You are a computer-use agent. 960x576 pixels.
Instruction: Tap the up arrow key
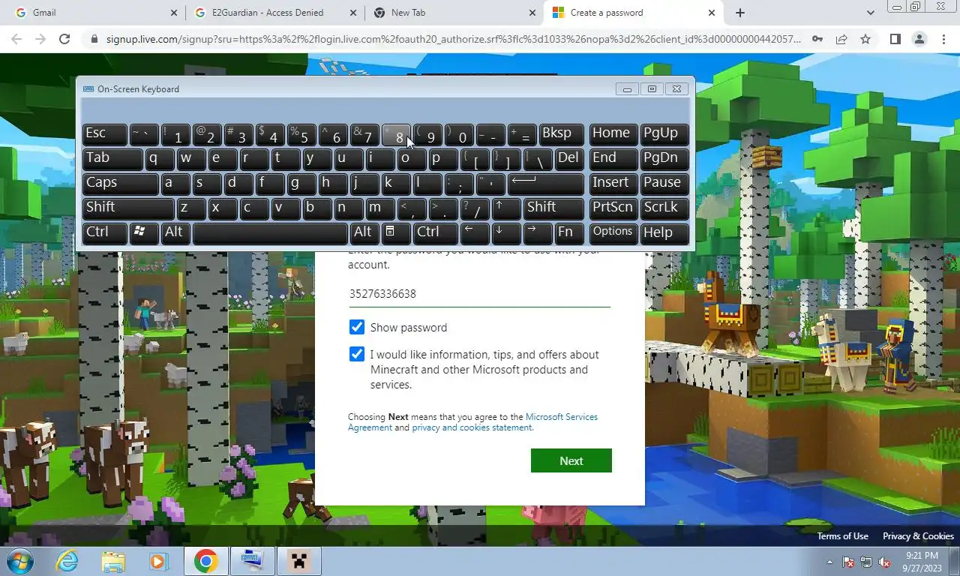click(x=507, y=208)
